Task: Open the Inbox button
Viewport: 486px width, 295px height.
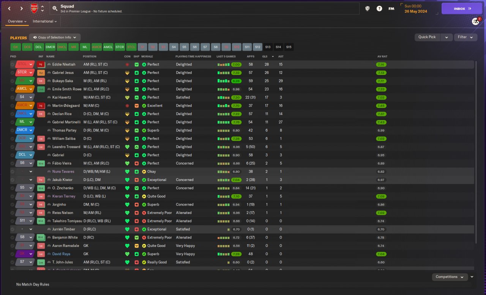Action: click(x=462, y=9)
